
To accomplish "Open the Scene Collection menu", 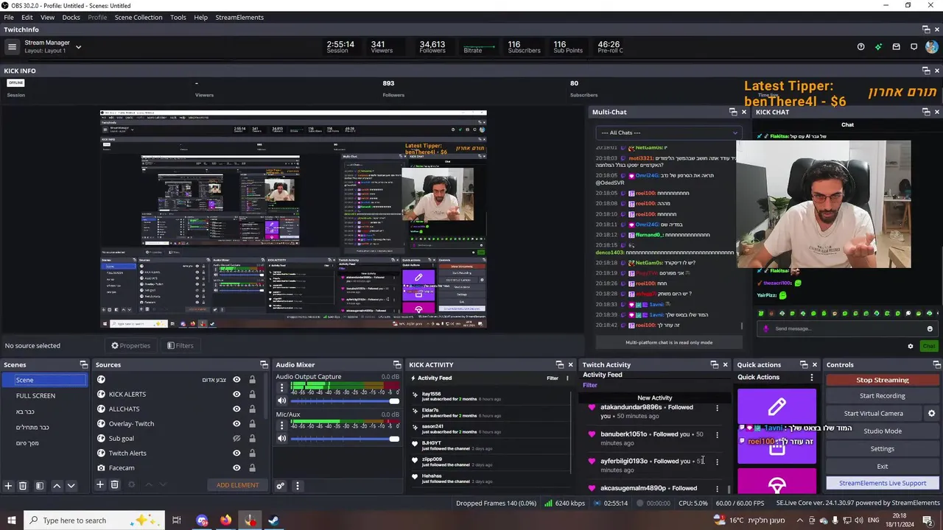I will tap(138, 17).
